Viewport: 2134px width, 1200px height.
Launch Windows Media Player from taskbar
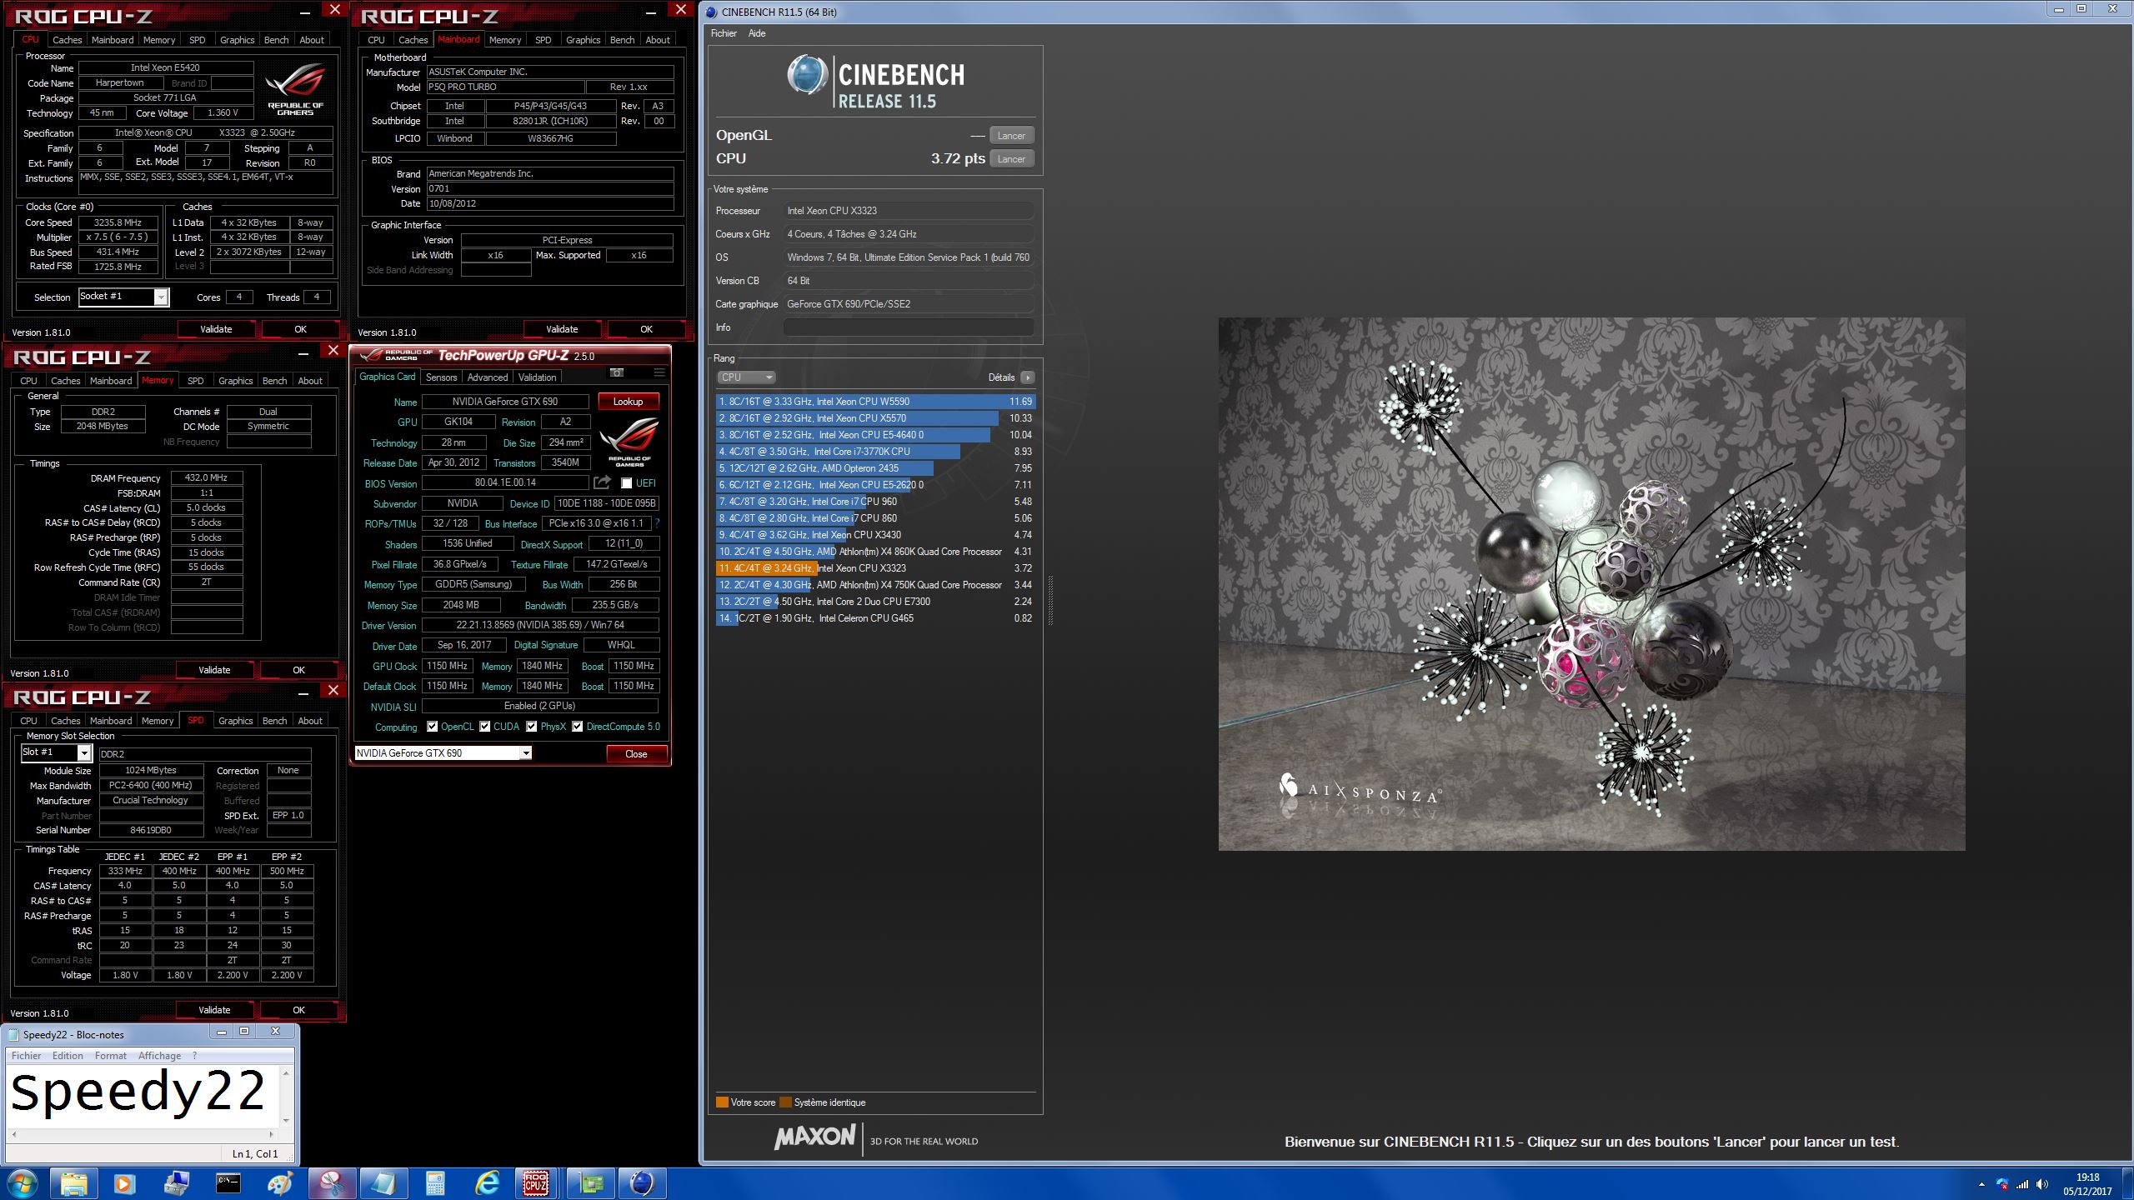pyautogui.click(x=124, y=1183)
